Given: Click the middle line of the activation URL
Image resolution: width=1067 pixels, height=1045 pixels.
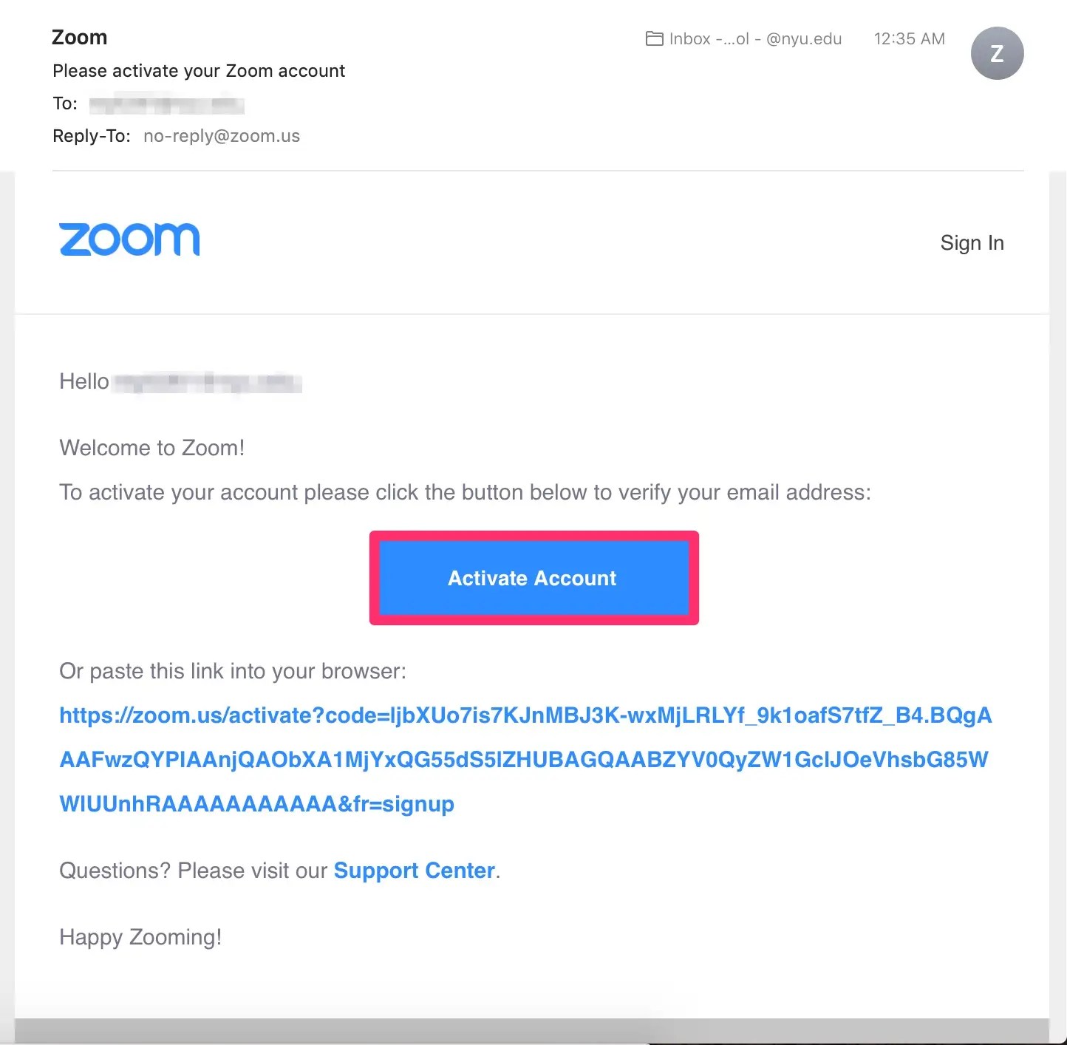Looking at the screenshot, I should [x=523, y=760].
